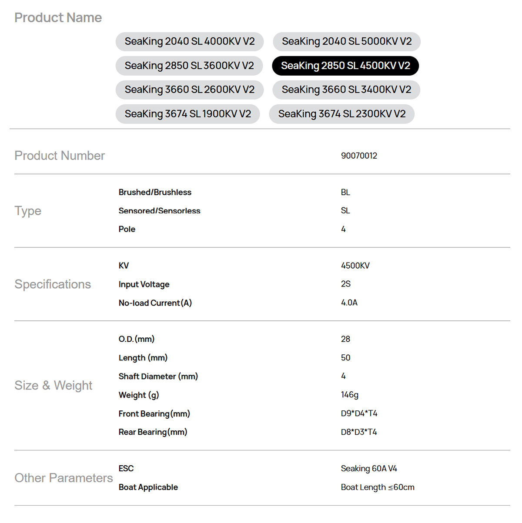The width and height of the screenshot is (522, 523).
Task: Show SeaKing 3674 SL 2300KV V2 specs
Action: (342, 114)
